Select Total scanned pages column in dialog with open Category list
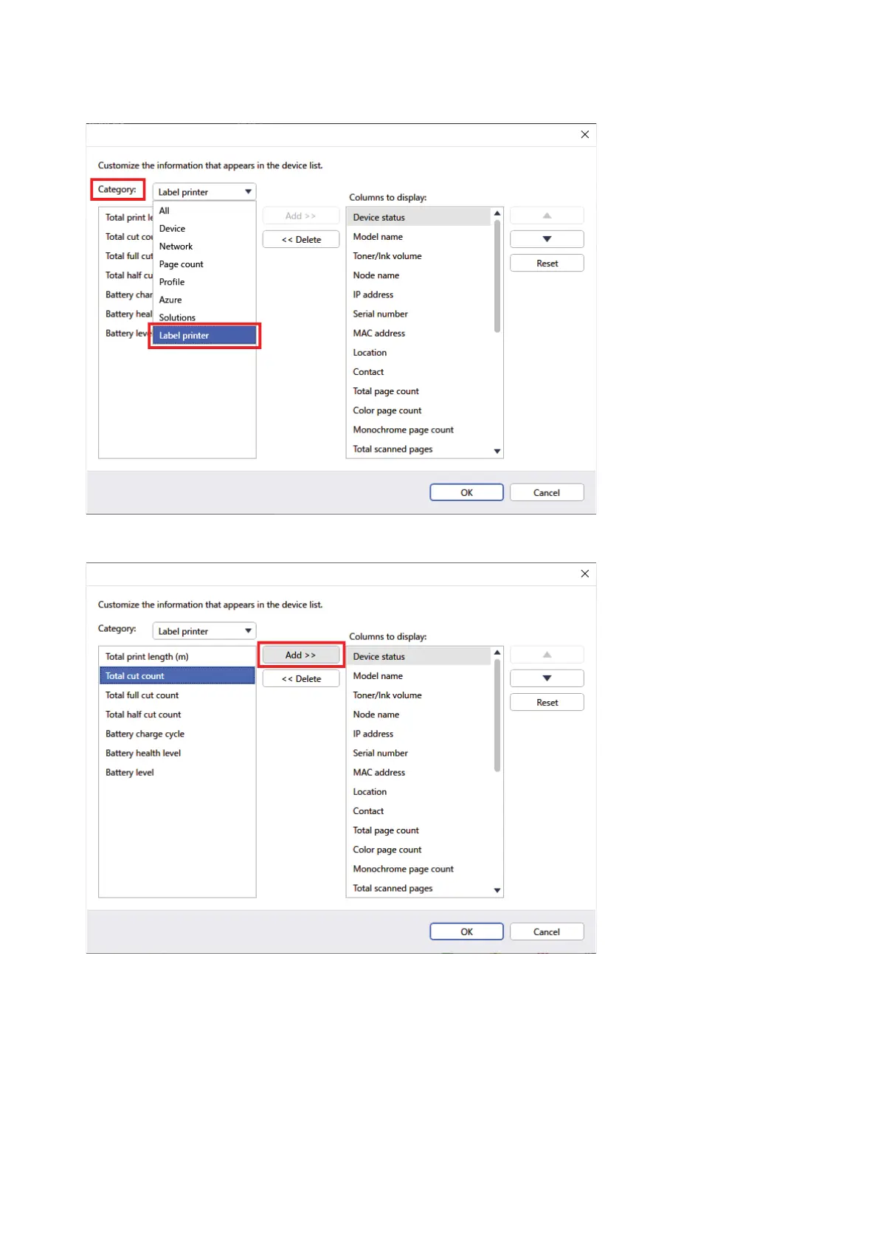This screenshot has width=878, height=1243. pos(419,448)
